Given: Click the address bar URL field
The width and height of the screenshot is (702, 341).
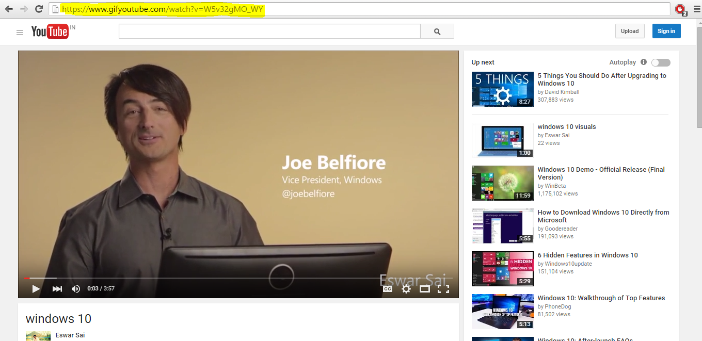Looking at the screenshot, I should tap(360, 9).
